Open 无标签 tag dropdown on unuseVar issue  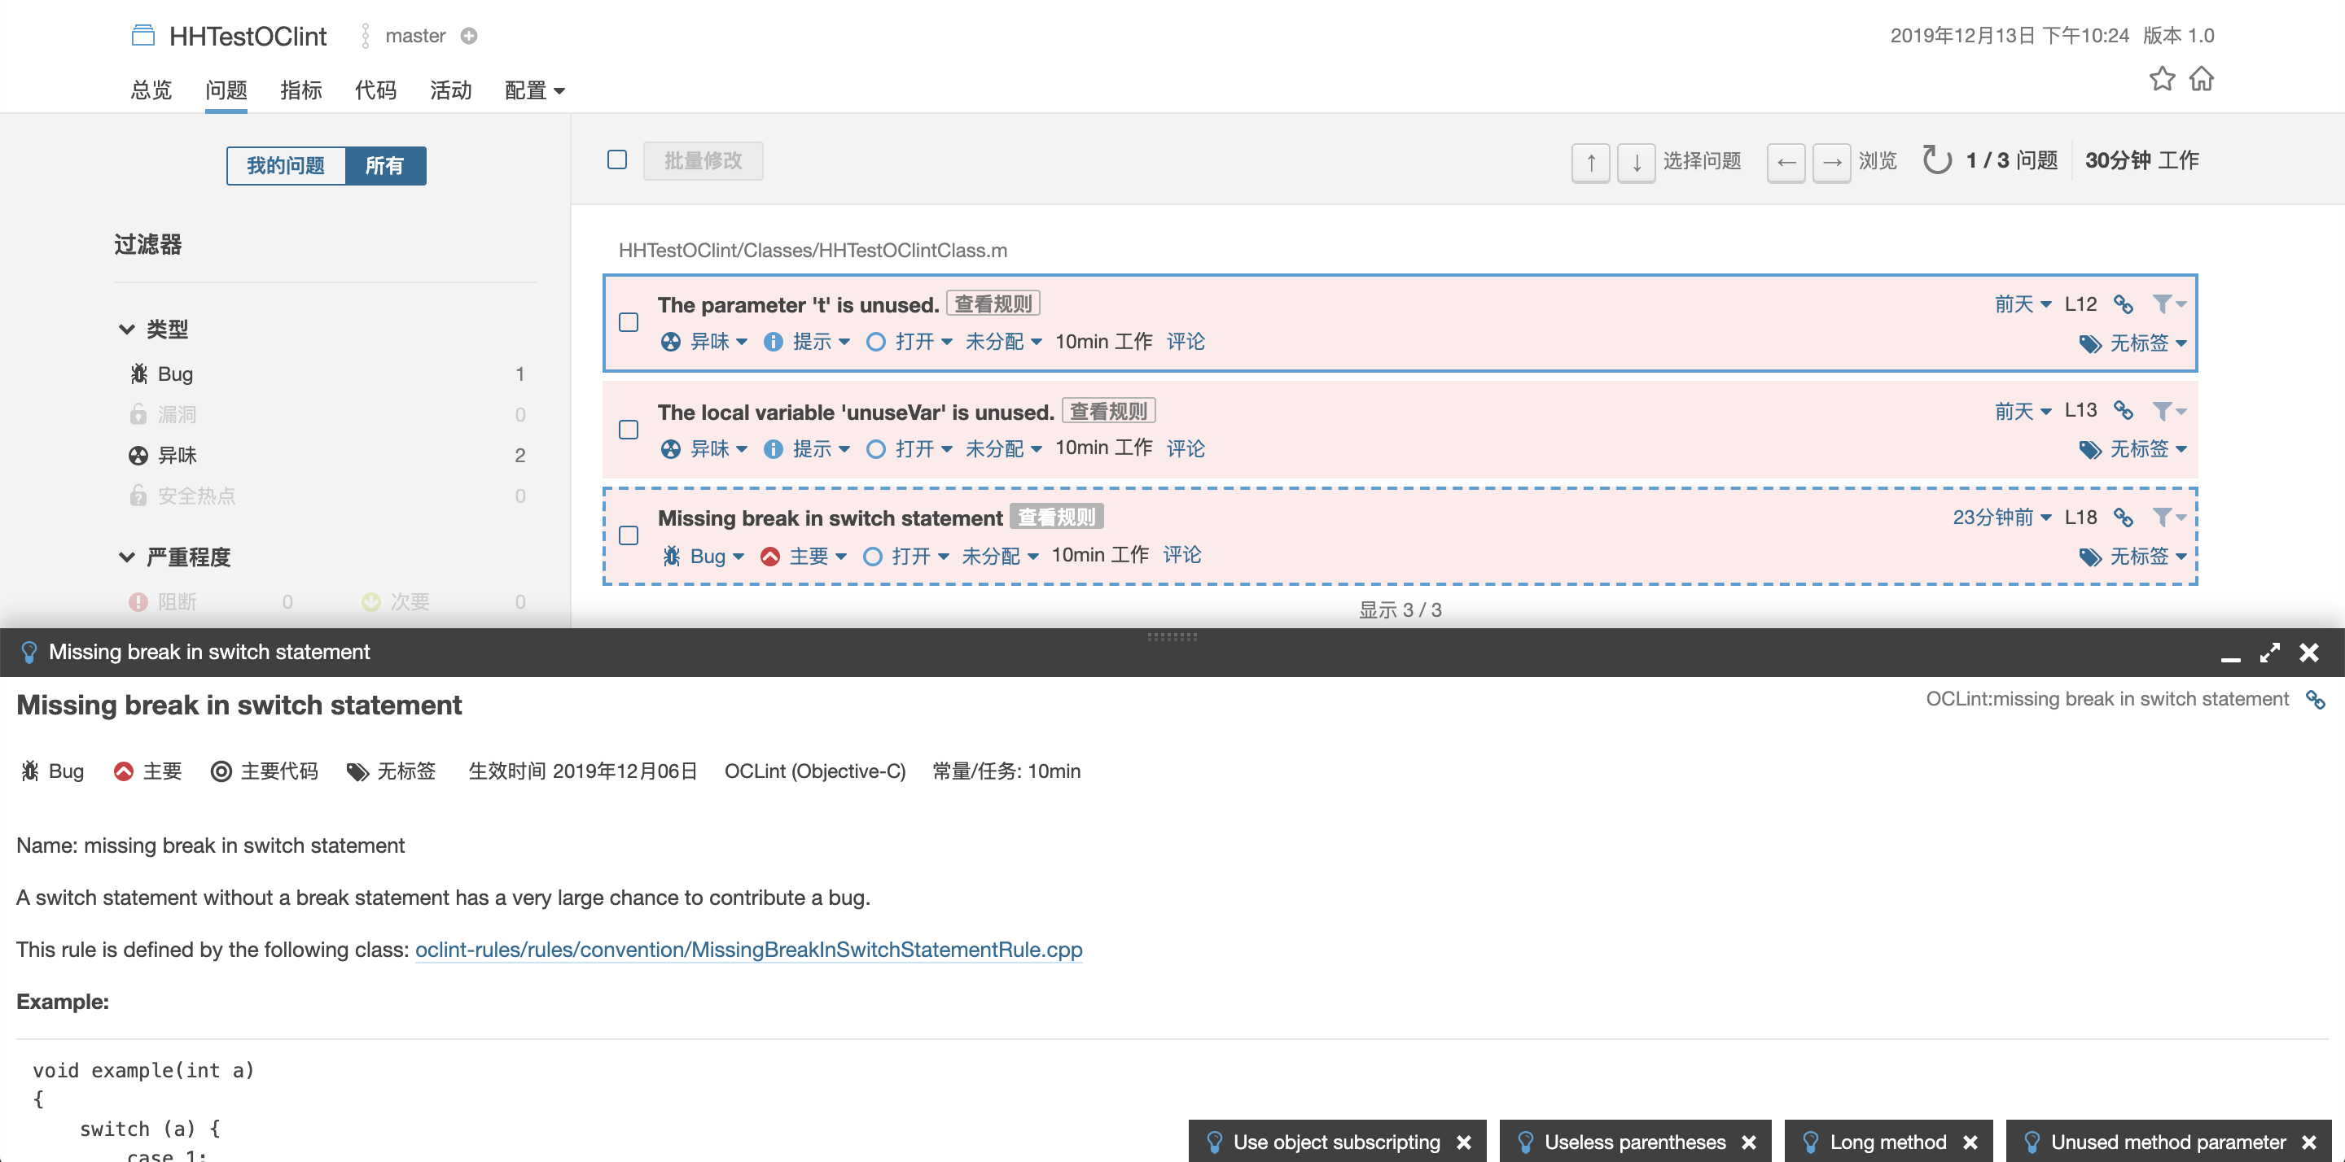coord(2133,448)
